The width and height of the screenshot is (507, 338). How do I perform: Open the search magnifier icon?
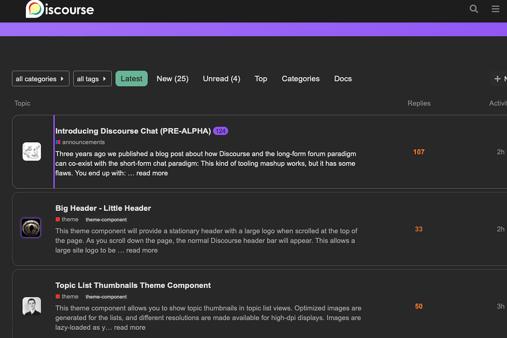[x=474, y=9]
